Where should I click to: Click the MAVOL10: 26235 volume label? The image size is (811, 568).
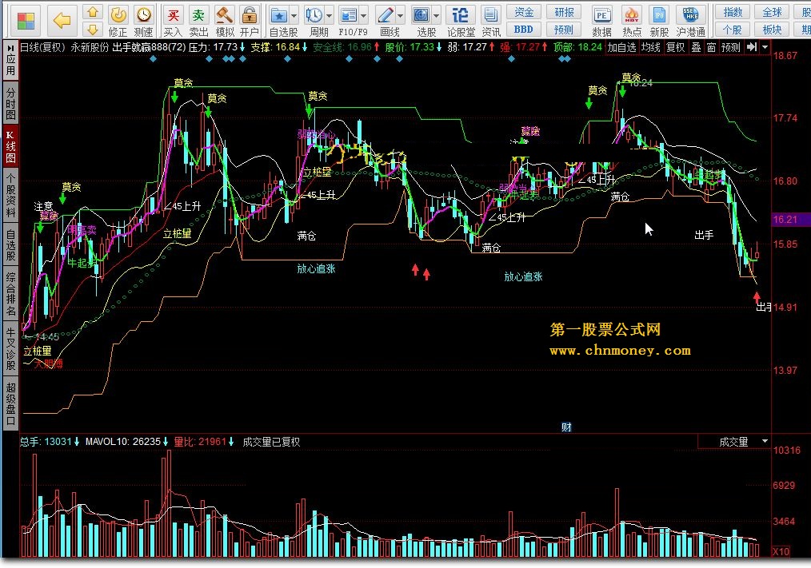(126, 441)
